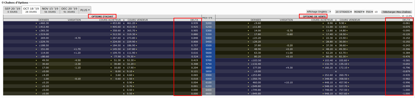This screenshot has height=100, width=415.
Task: Click call variation -4.70
Action: pos(77,38)
